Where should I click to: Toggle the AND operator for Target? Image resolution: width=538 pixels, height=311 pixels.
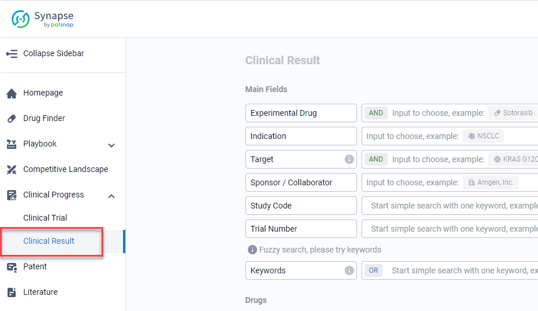pyautogui.click(x=375, y=159)
